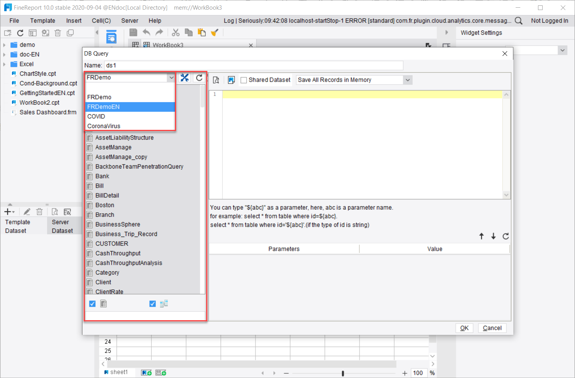Click the dataset panel trash icon
The width and height of the screenshot is (575, 378).
(x=39, y=212)
